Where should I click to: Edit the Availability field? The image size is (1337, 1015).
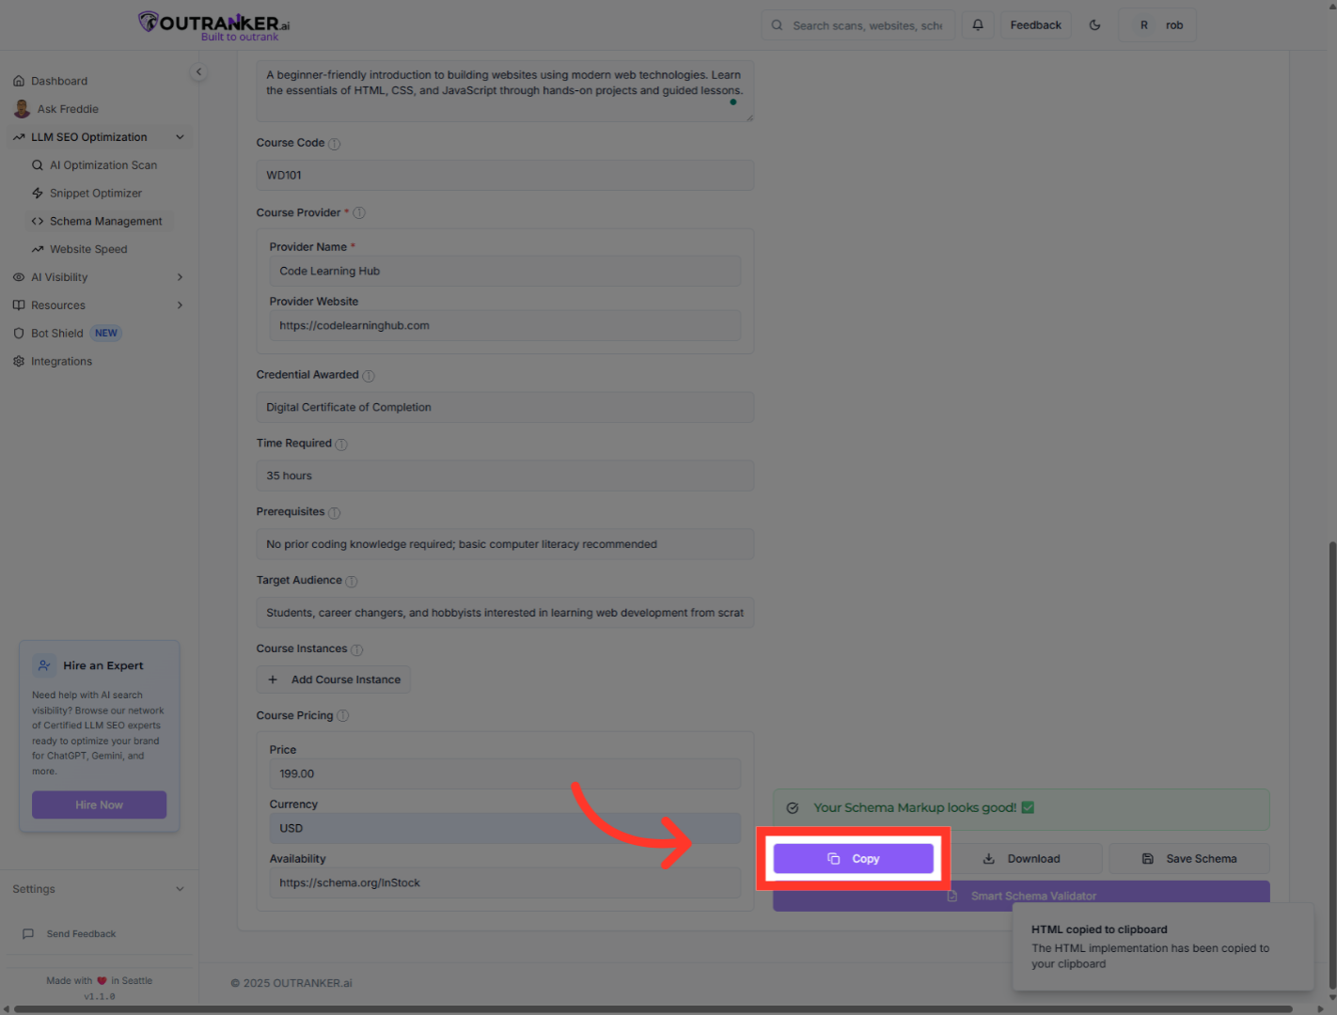click(505, 882)
